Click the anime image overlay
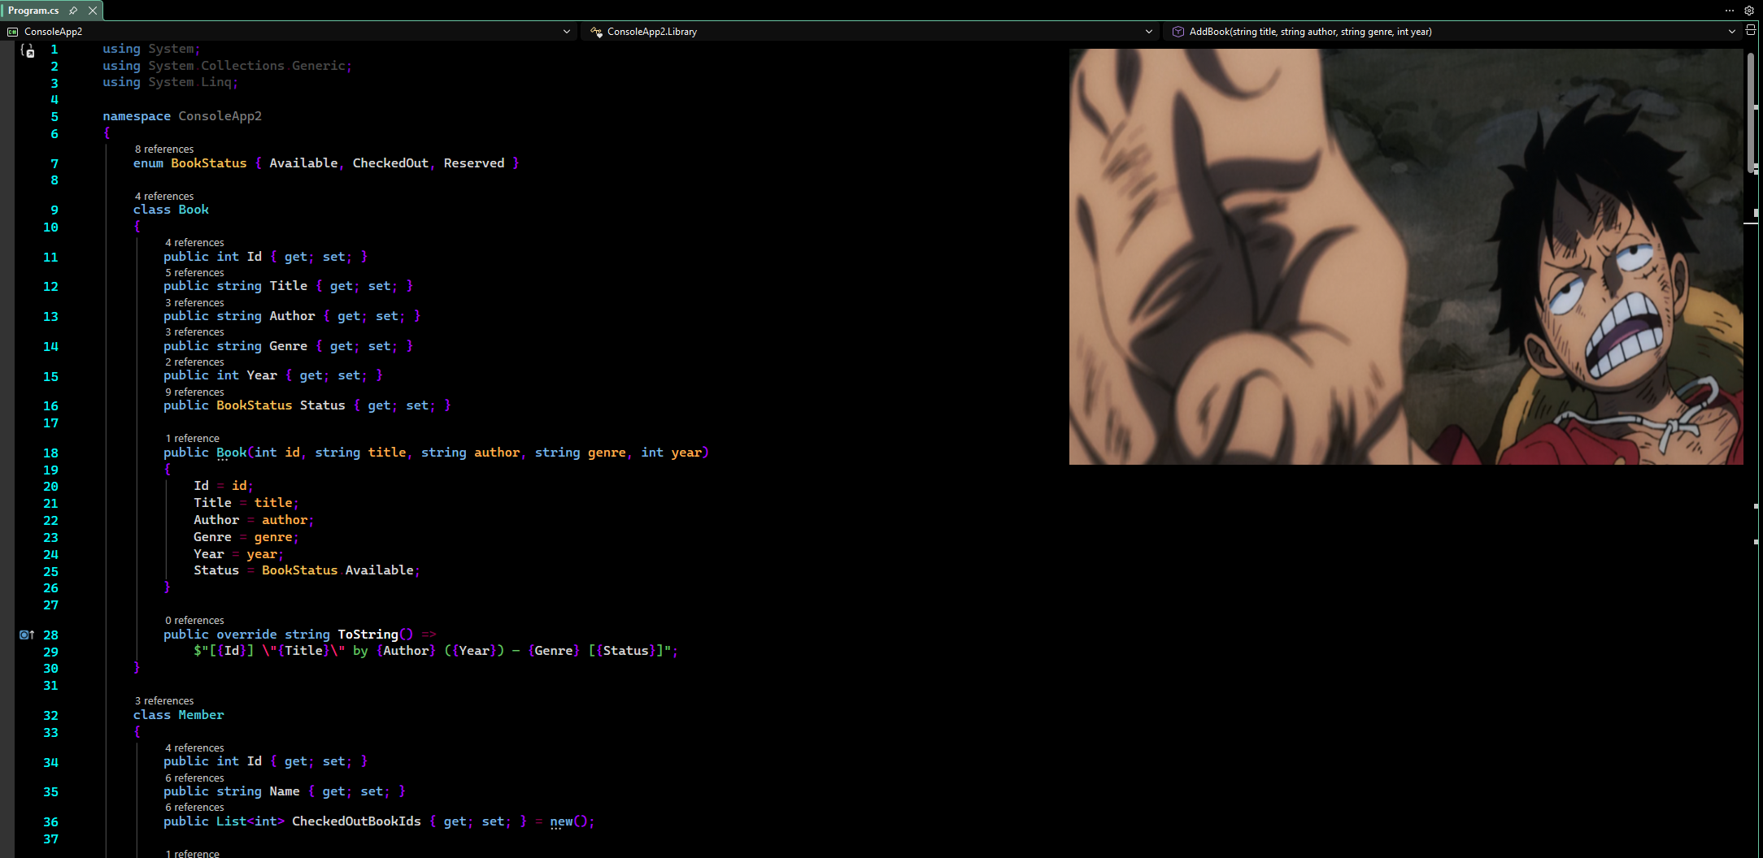 pyautogui.click(x=1407, y=256)
